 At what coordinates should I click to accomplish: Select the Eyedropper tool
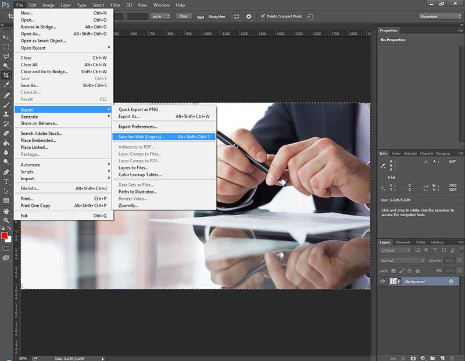(x=6, y=85)
